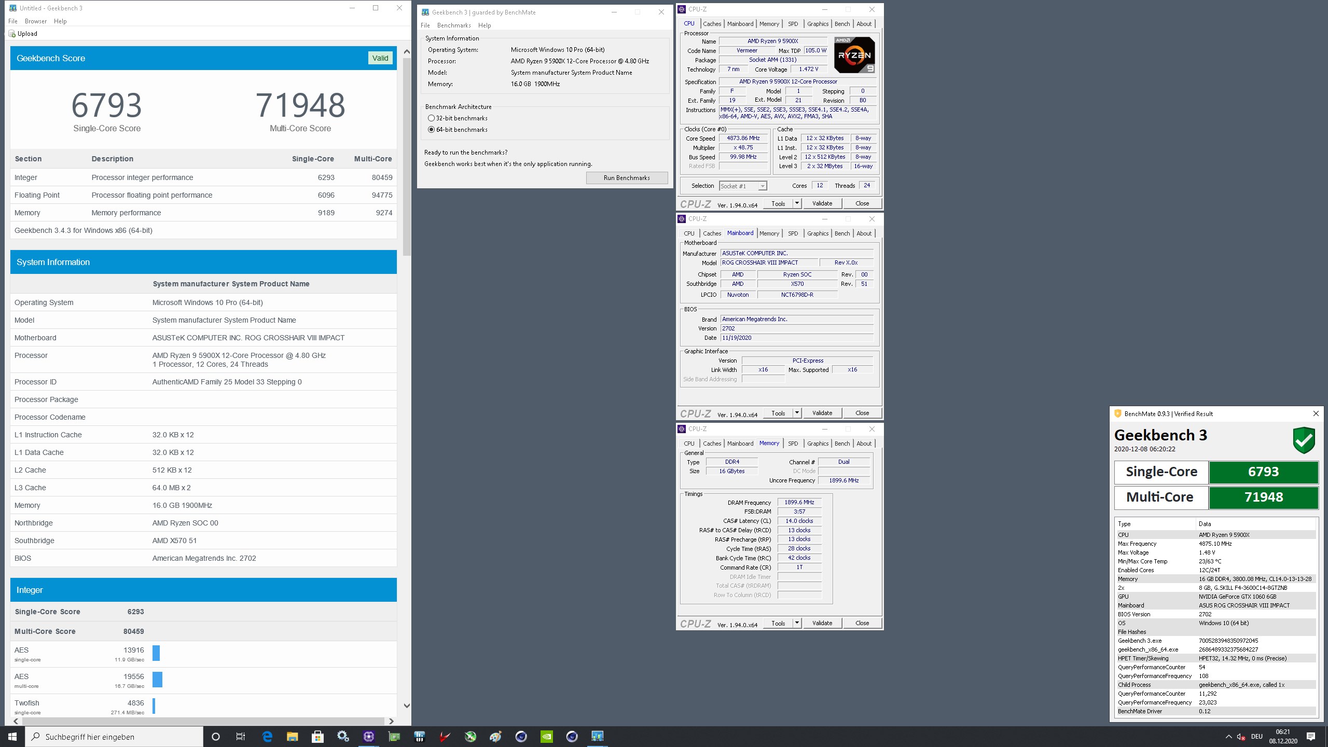Viewport: 1328px width, 747px height.
Task: Click the down arrow of Geekbench vertical scrollbar
Action: pos(407,706)
